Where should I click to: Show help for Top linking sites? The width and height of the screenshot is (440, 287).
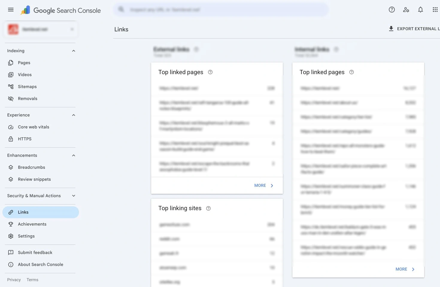point(209,208)
